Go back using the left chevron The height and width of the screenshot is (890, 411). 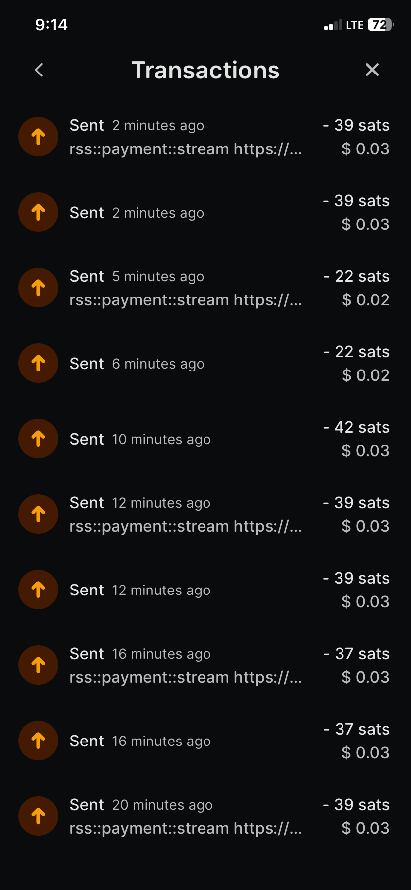pos(39,70)
